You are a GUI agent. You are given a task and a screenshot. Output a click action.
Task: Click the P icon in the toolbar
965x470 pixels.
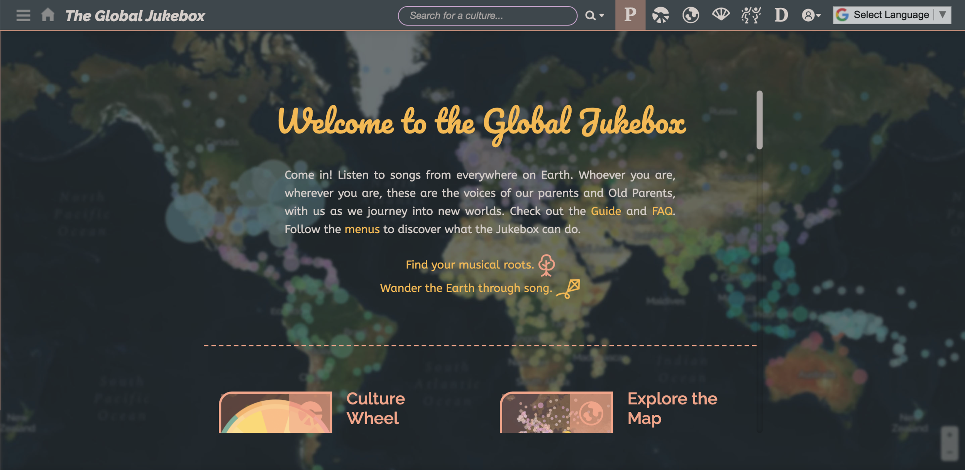pos(630,15)
